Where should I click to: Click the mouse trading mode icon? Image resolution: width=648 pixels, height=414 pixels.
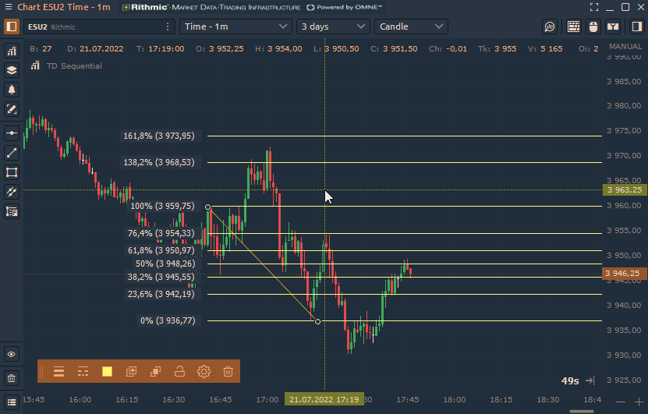593,27
